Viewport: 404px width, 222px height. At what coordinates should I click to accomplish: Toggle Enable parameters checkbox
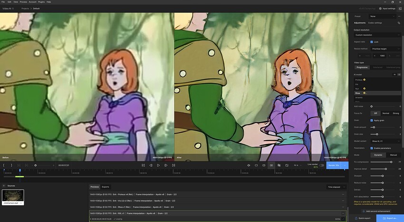(x=372, y=148)
